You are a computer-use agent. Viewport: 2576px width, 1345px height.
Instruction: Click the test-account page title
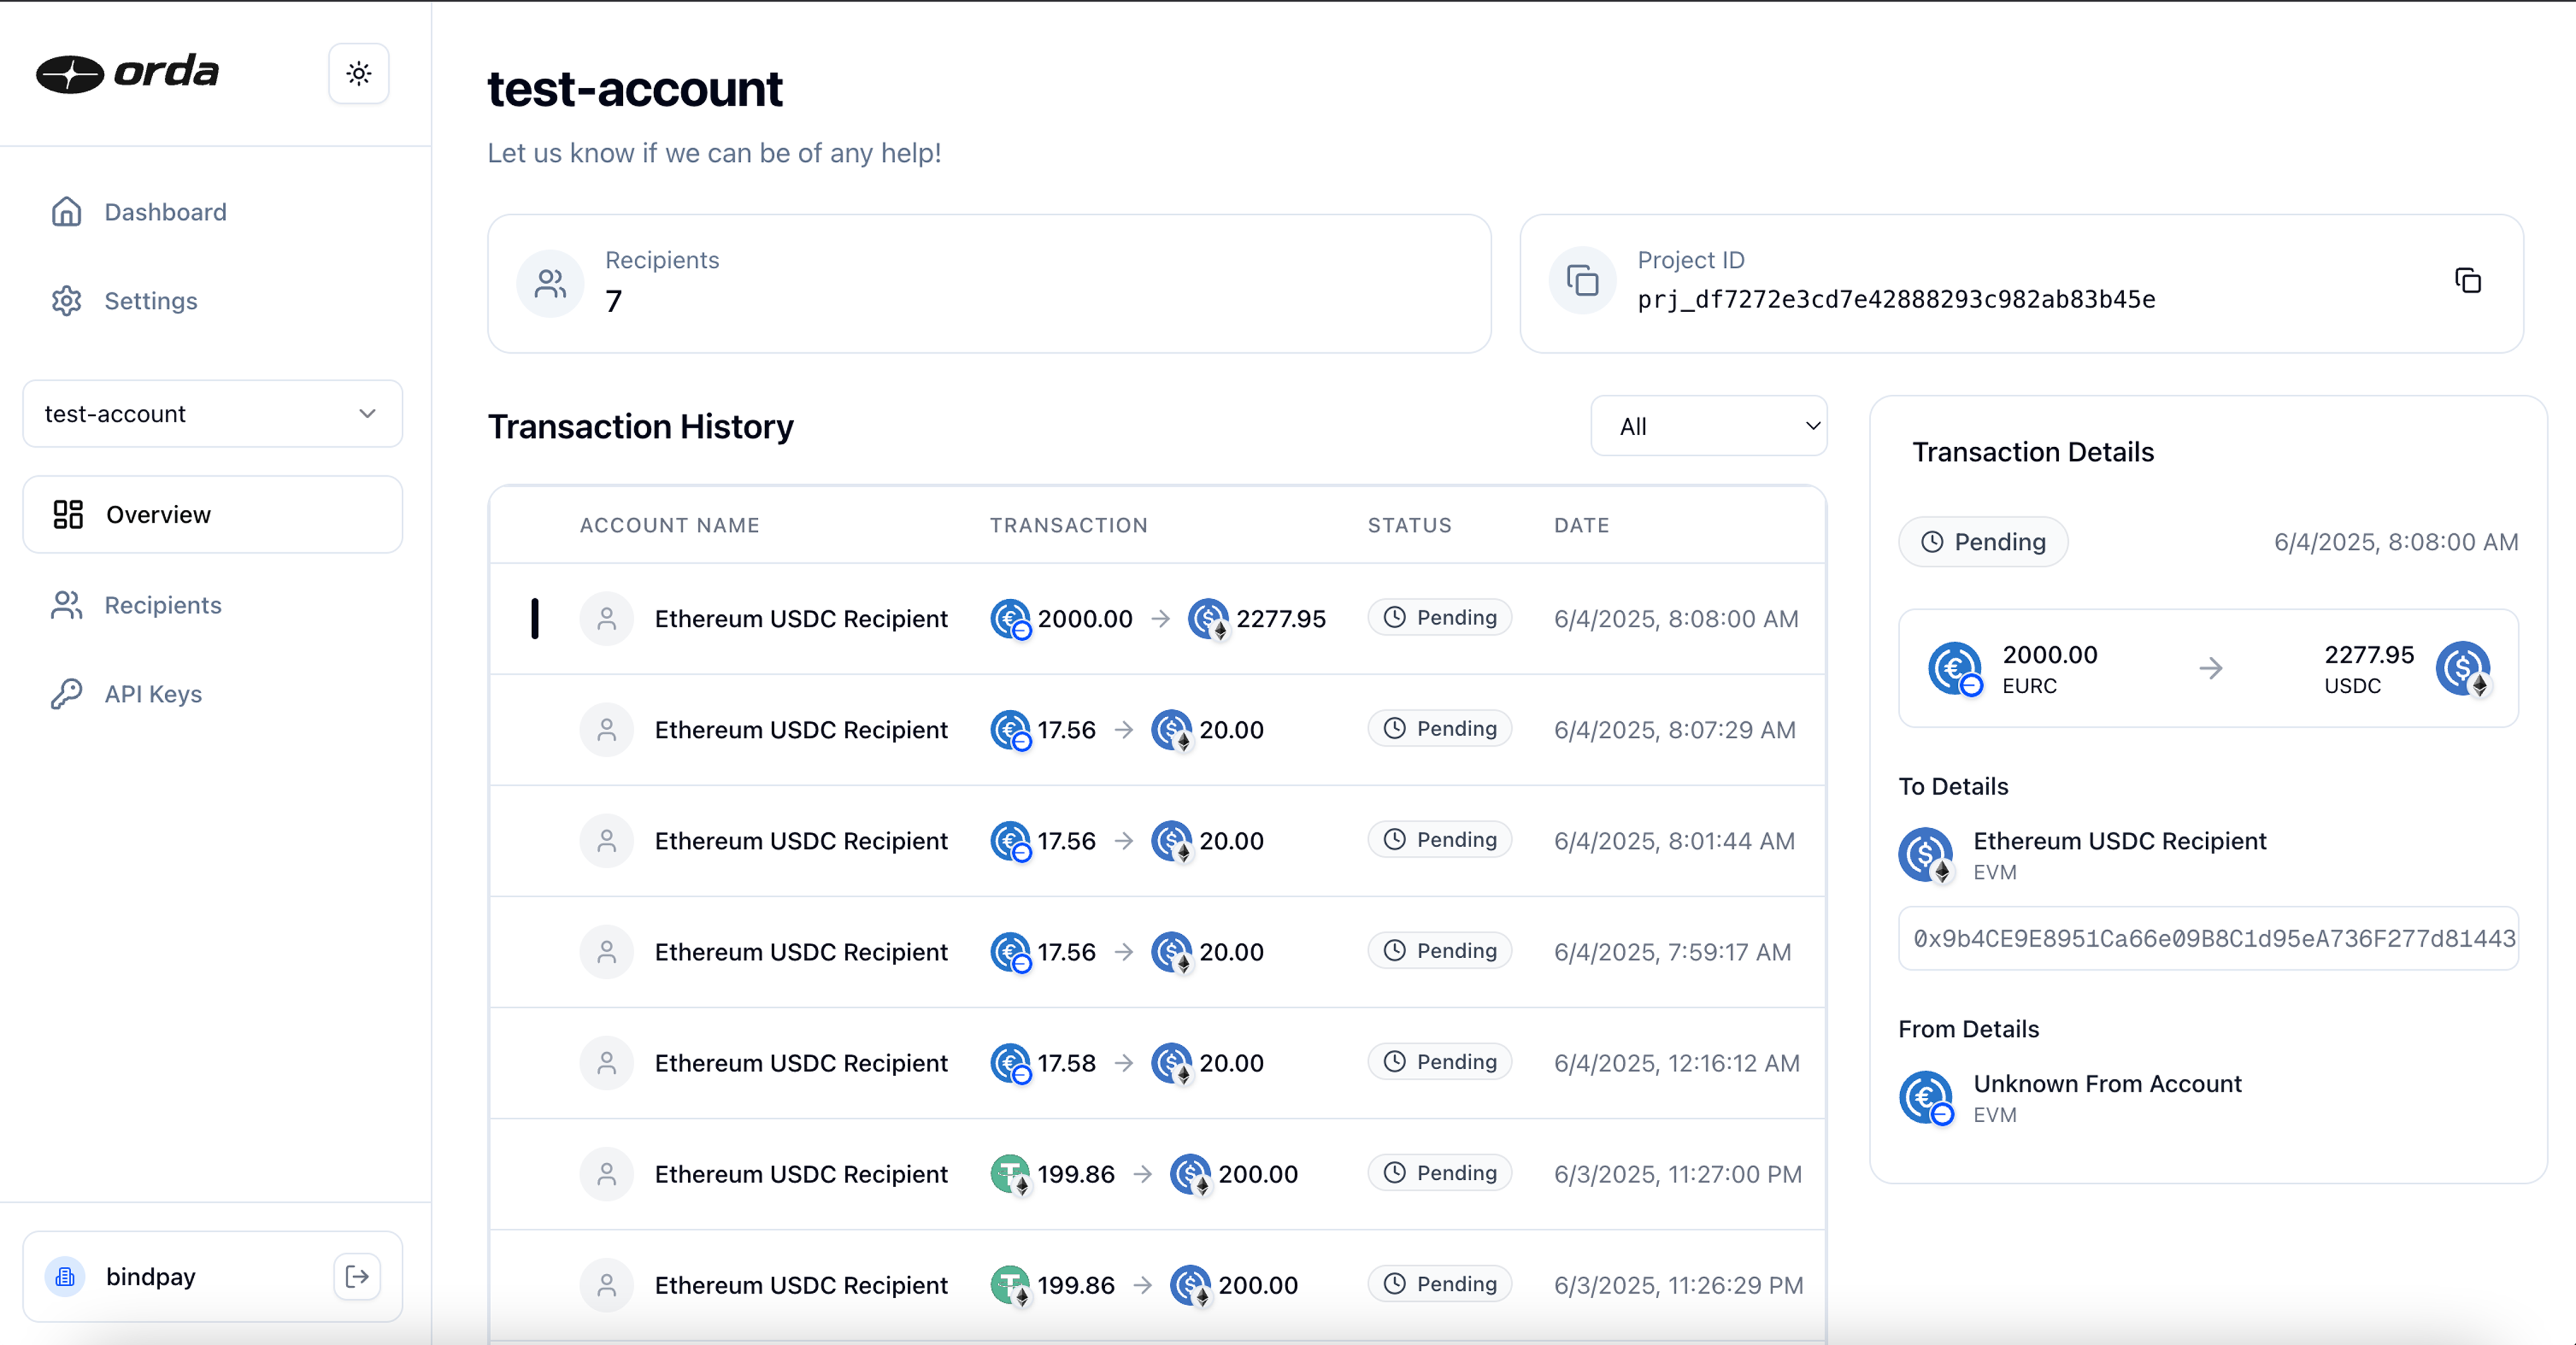point(634,89)
